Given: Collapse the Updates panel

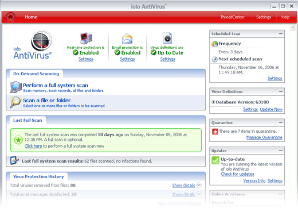Looking at the screenshot, I should click(281, 151).
